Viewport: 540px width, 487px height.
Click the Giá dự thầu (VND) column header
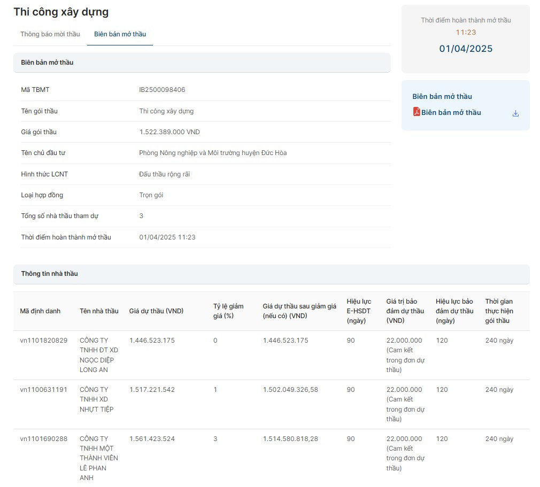[x=156, y=311]
